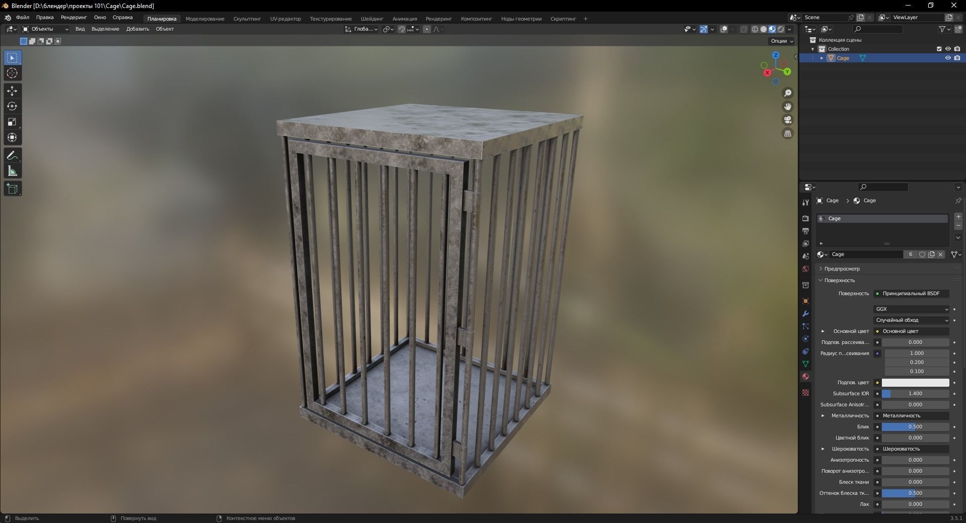Switch orthographic/perspective grid gizmo

[x=788, y=134]
